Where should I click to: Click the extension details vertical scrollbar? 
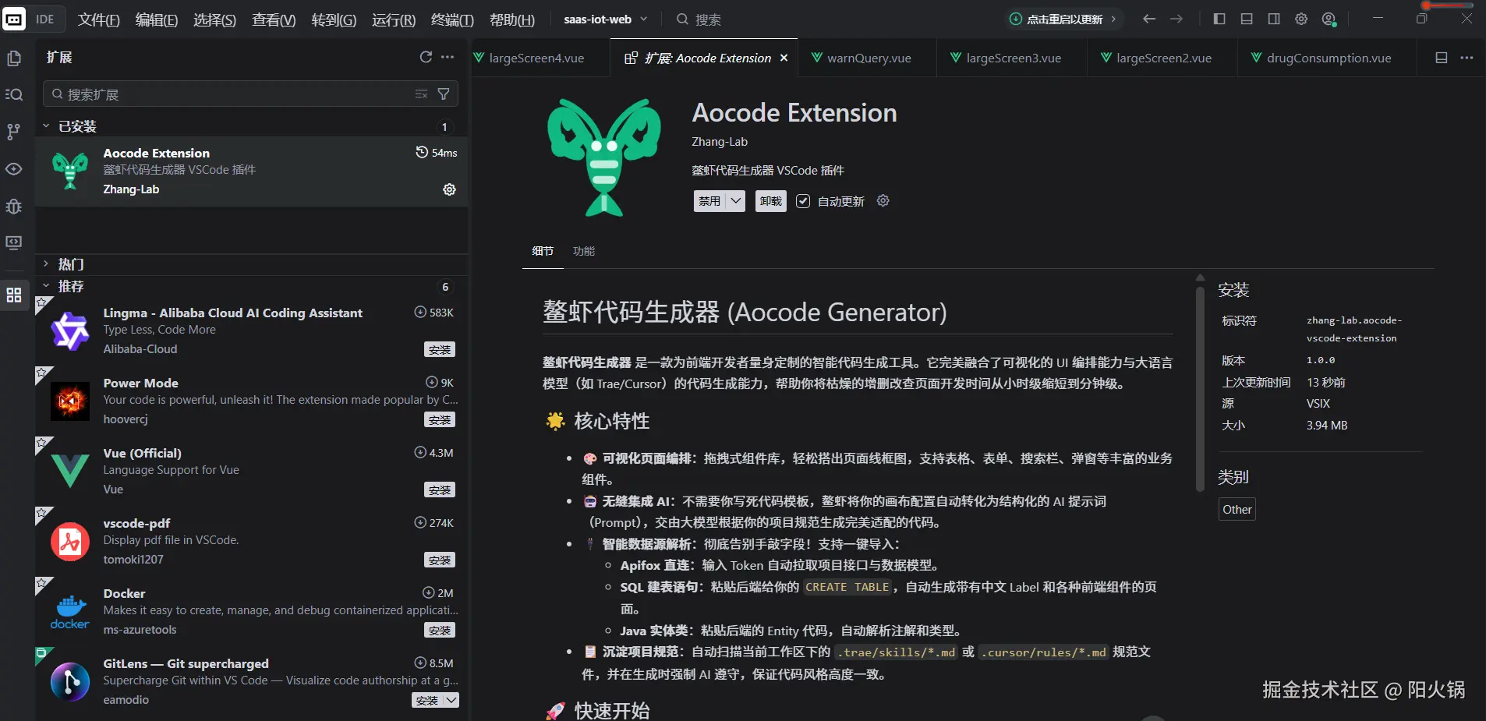1200,388
